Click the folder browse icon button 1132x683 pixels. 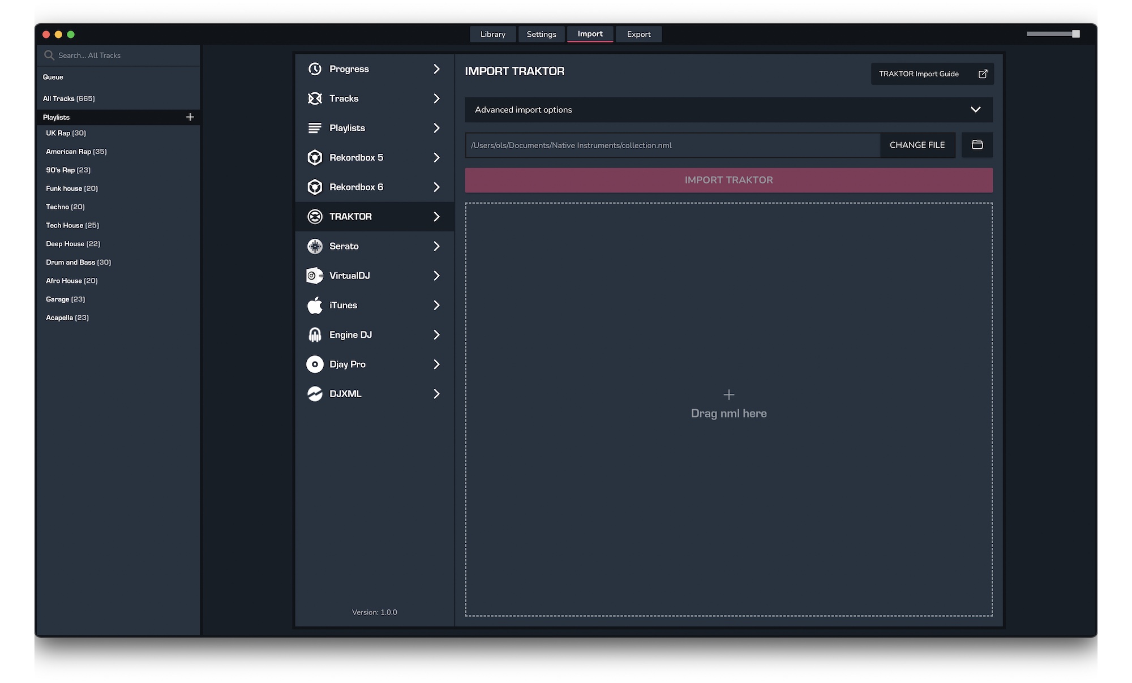977,145
